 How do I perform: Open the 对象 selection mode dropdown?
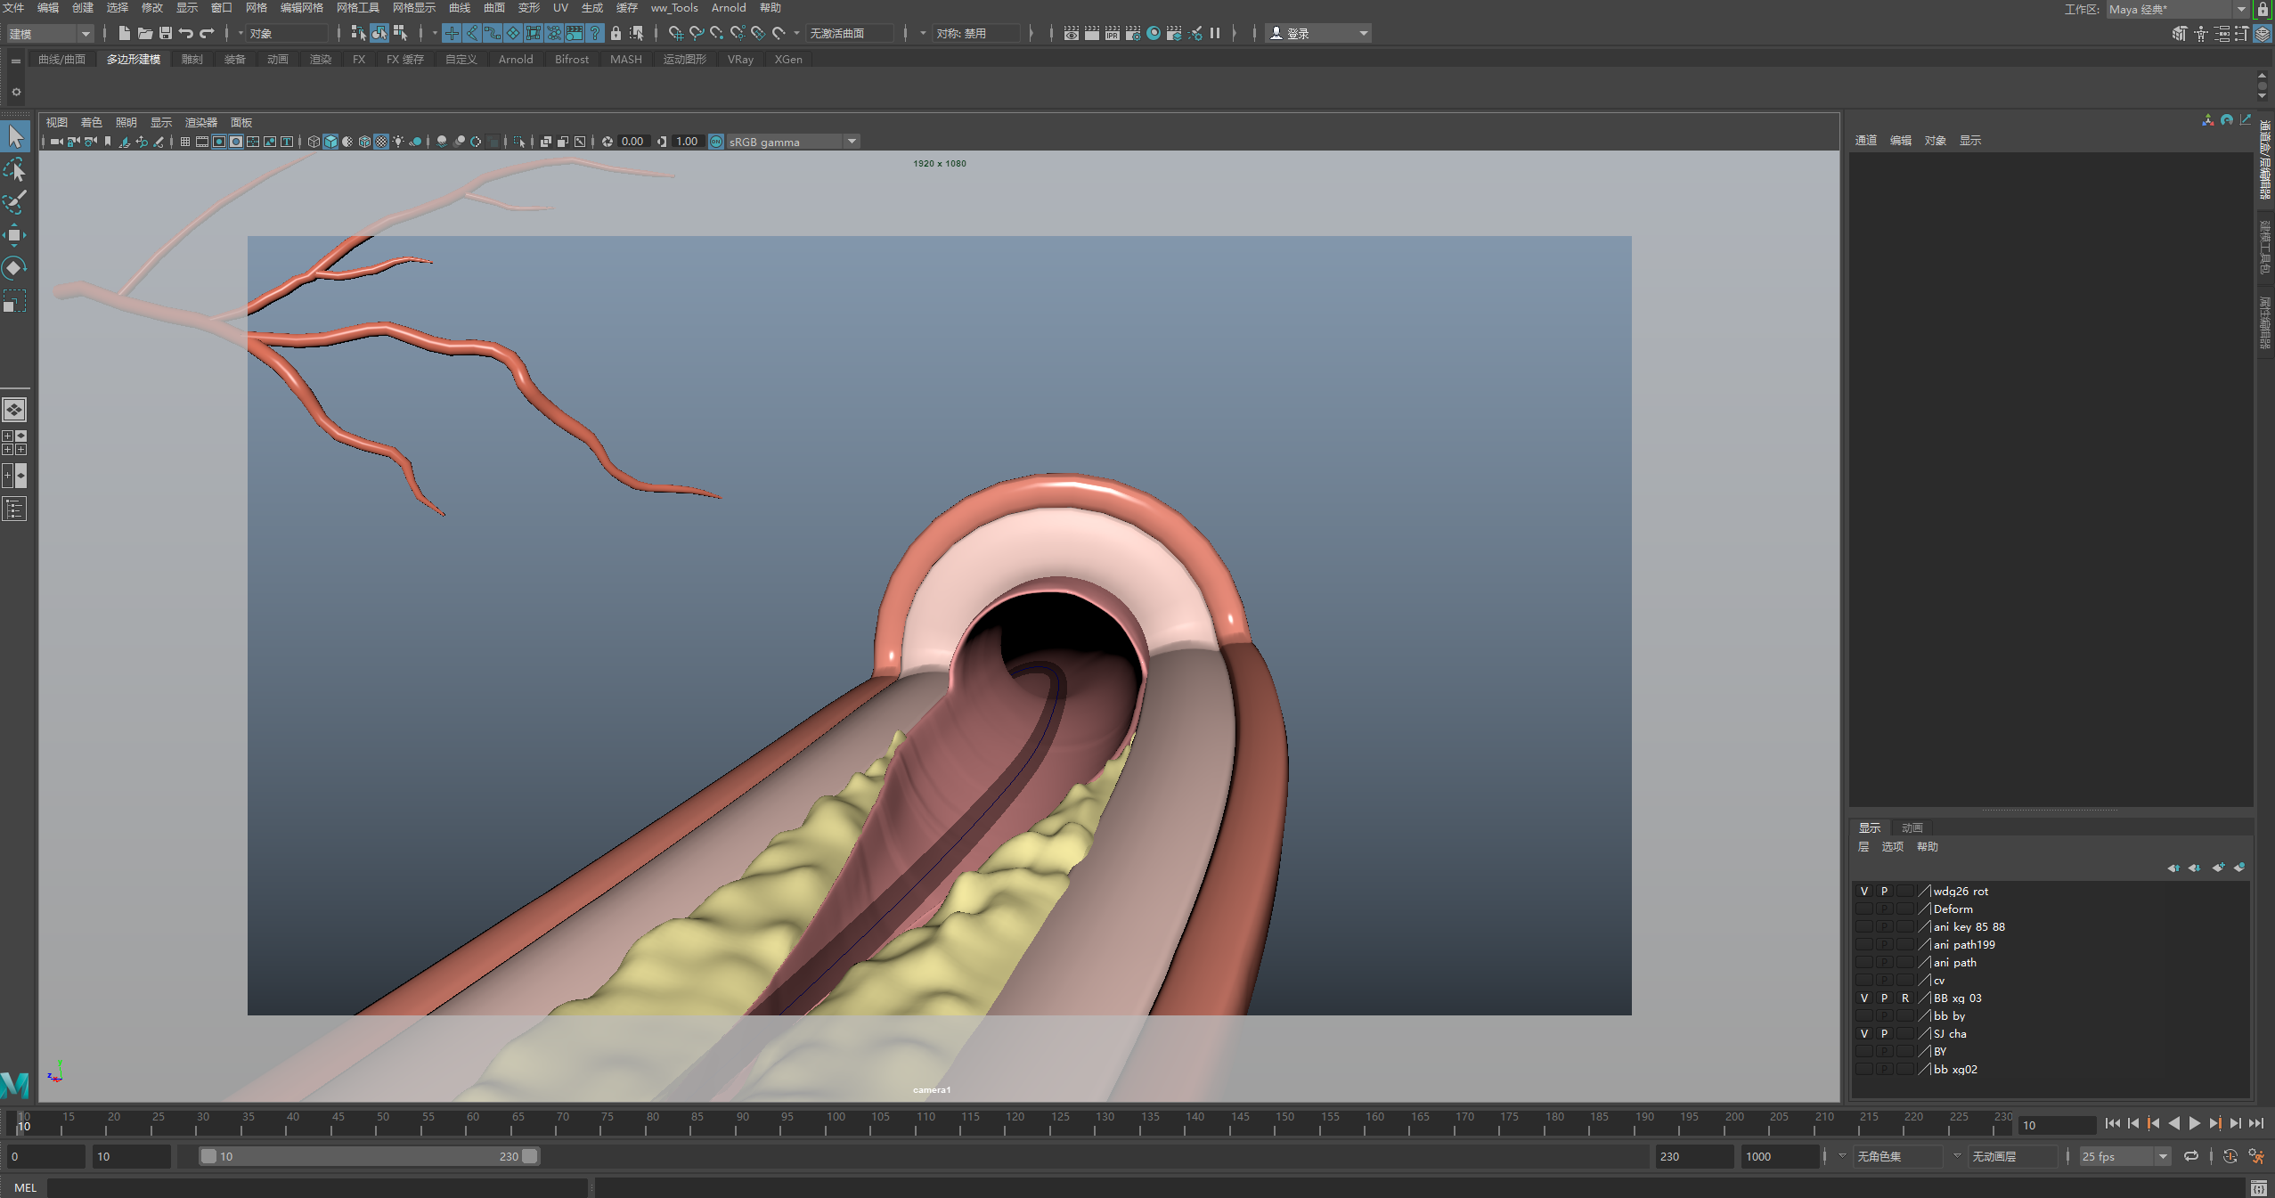pyautogui.click(x=287, y=33)
